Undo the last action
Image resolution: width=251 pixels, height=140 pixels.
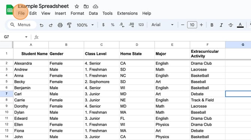[42, 25]
